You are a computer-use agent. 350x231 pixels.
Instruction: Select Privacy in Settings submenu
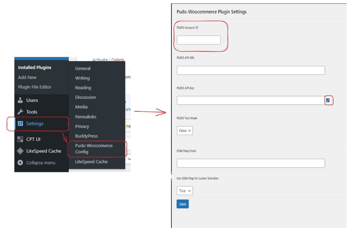point(82,126)
